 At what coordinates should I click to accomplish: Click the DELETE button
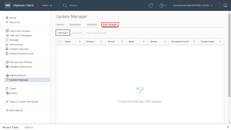(77, 33)
